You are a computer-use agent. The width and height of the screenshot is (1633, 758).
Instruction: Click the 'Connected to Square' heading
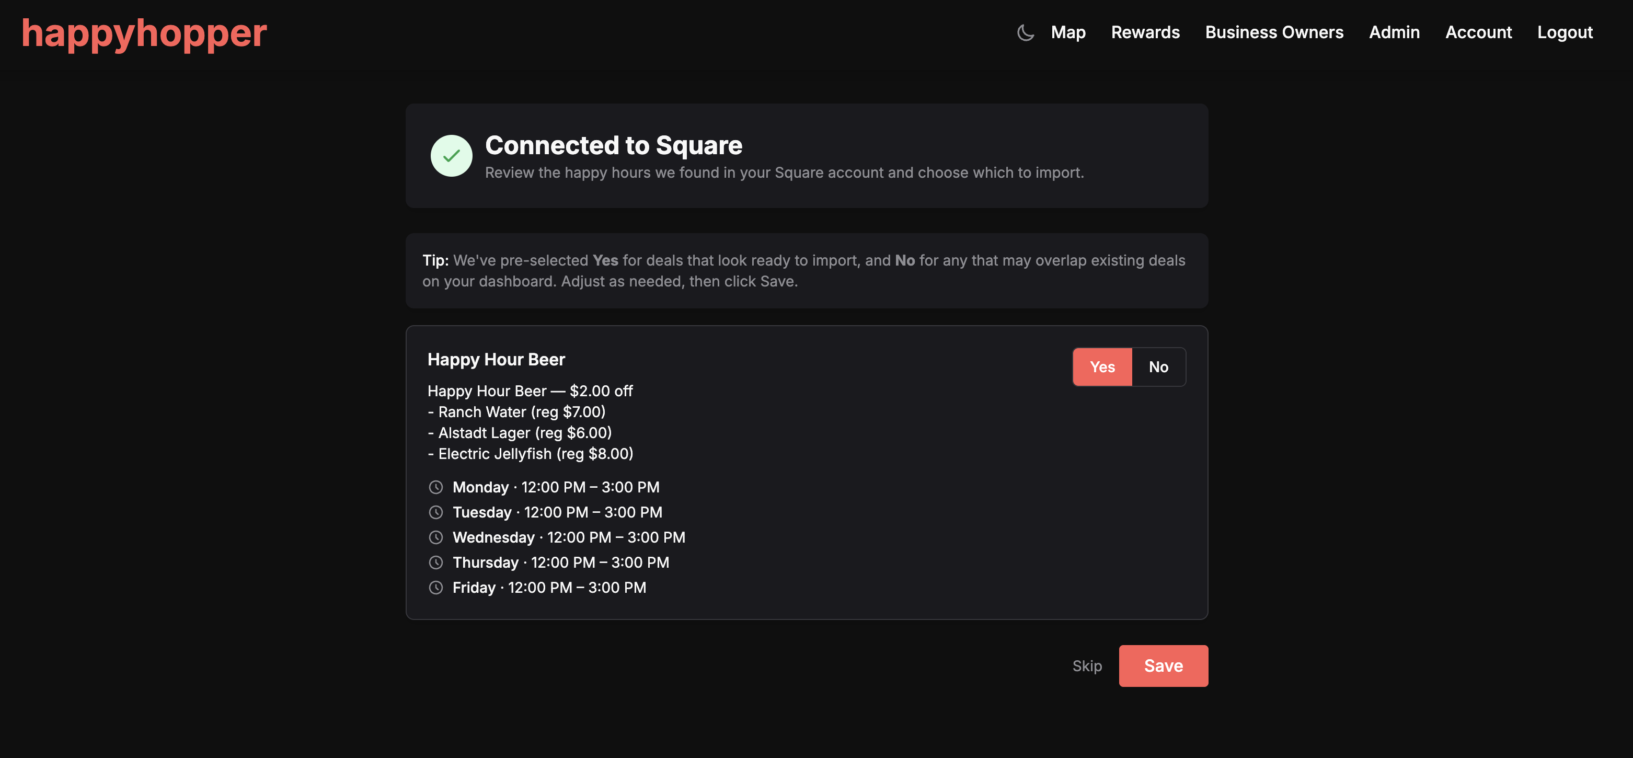click(613, 145)
